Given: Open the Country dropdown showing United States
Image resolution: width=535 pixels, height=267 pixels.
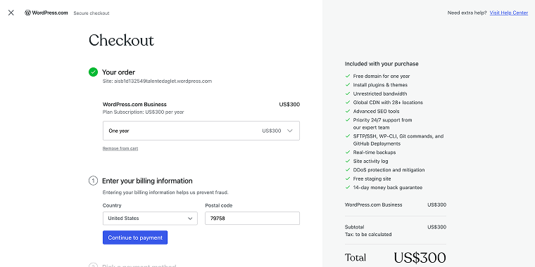Looking at the screenshot, I should pos(150,219).
